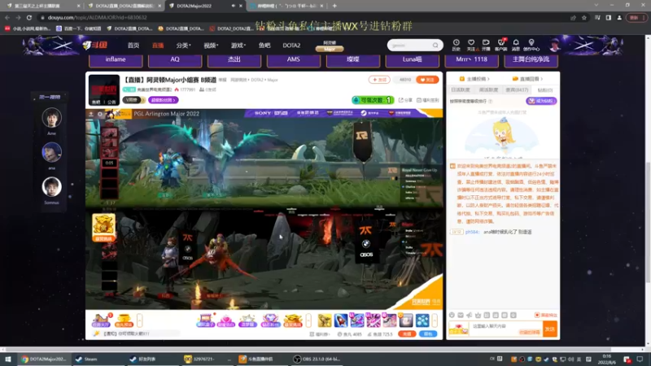Switch to daily activity (日活跃度) tab

click(460, 89)
